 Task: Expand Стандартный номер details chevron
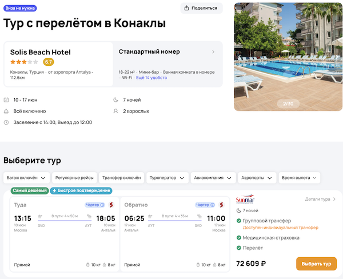coord(213,52)
